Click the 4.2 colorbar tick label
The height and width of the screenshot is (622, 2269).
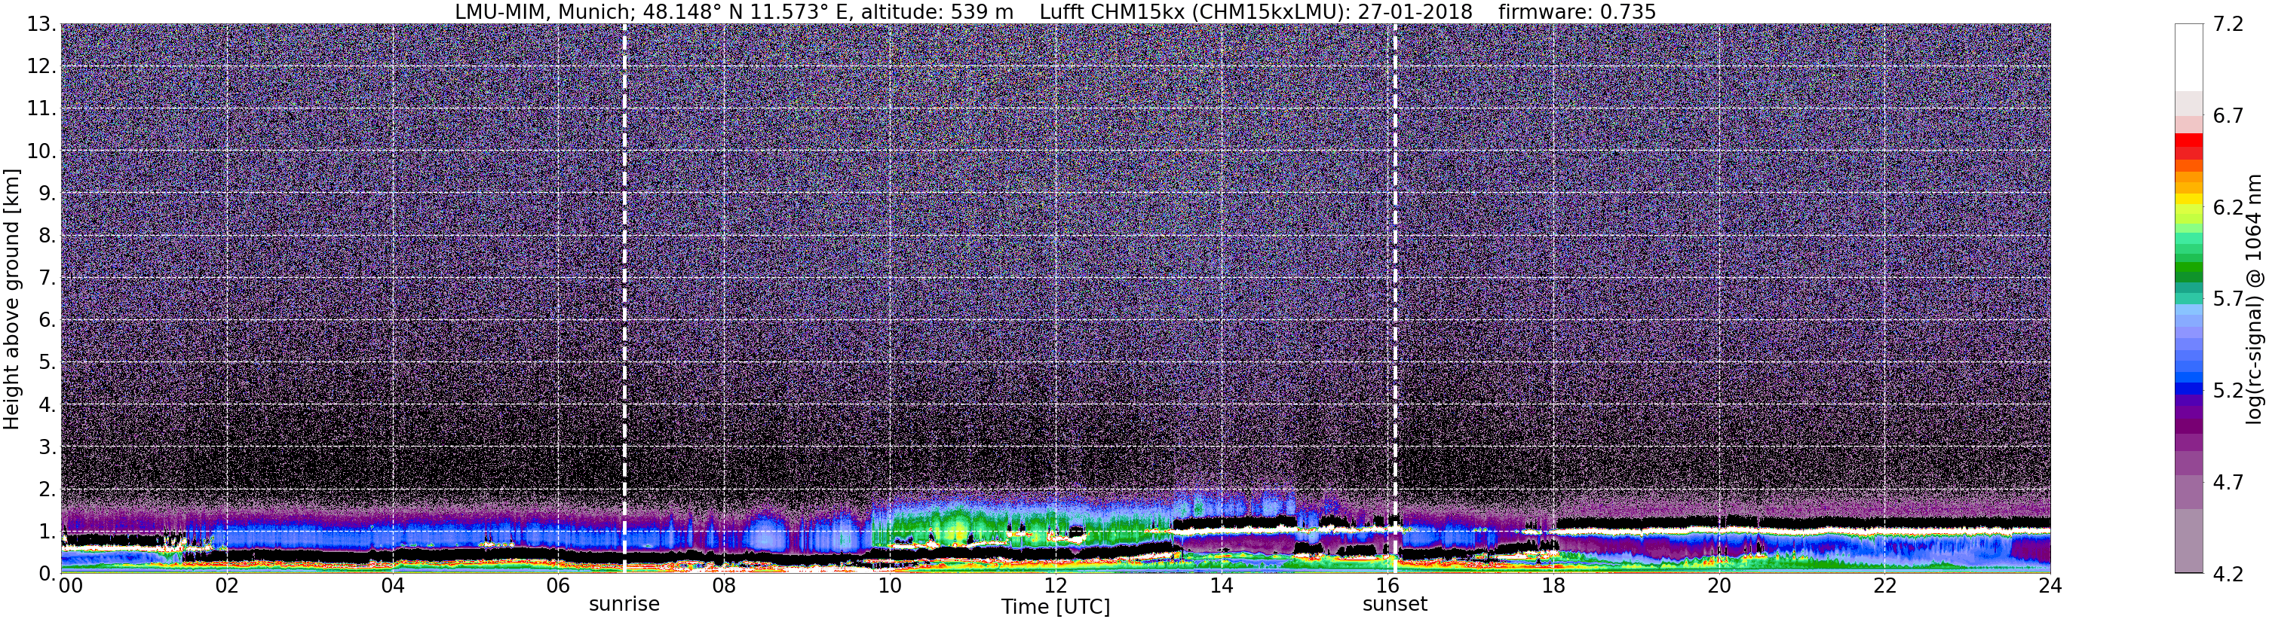[2228, 574]
